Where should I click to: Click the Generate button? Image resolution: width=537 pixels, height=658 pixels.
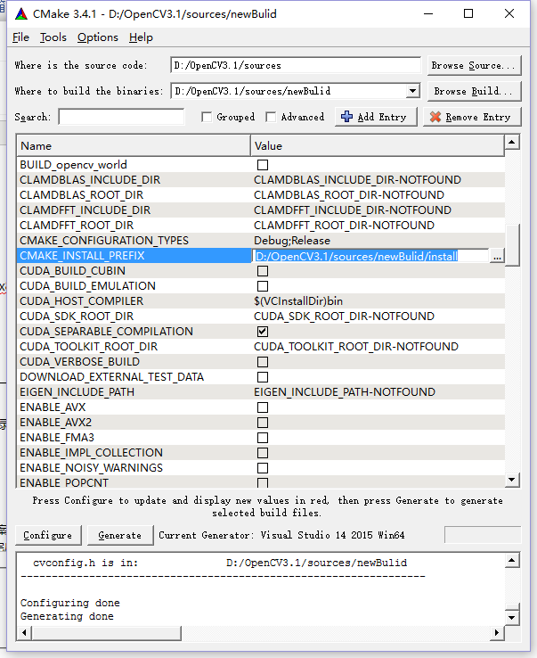coord(120,535)
